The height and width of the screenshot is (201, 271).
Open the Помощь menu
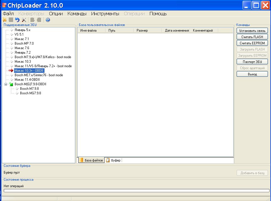[x=158, y=14]
